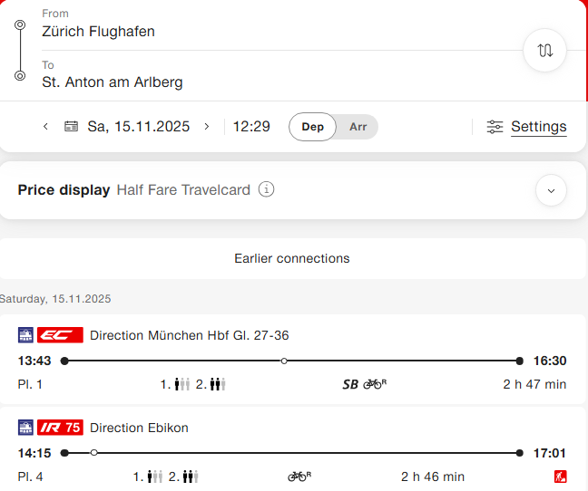The height and width of the screenshot is (491, 588).
Task: Click the Settings sliders icon
Action: click(495, 127)
